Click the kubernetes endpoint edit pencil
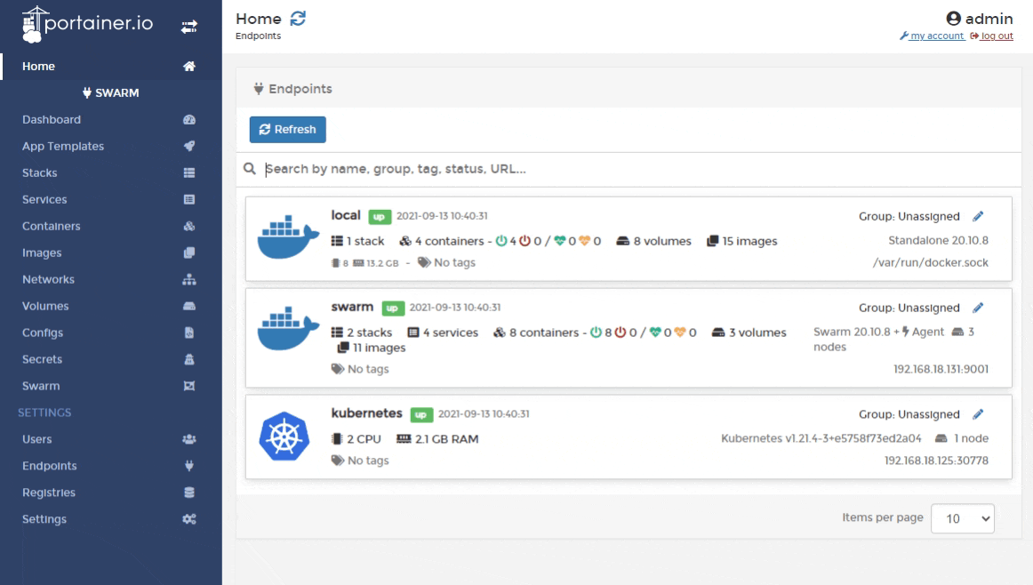 (979, 414)
